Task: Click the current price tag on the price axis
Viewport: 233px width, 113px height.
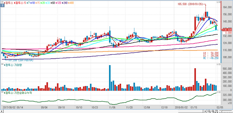Action: [x=227, y=30]
